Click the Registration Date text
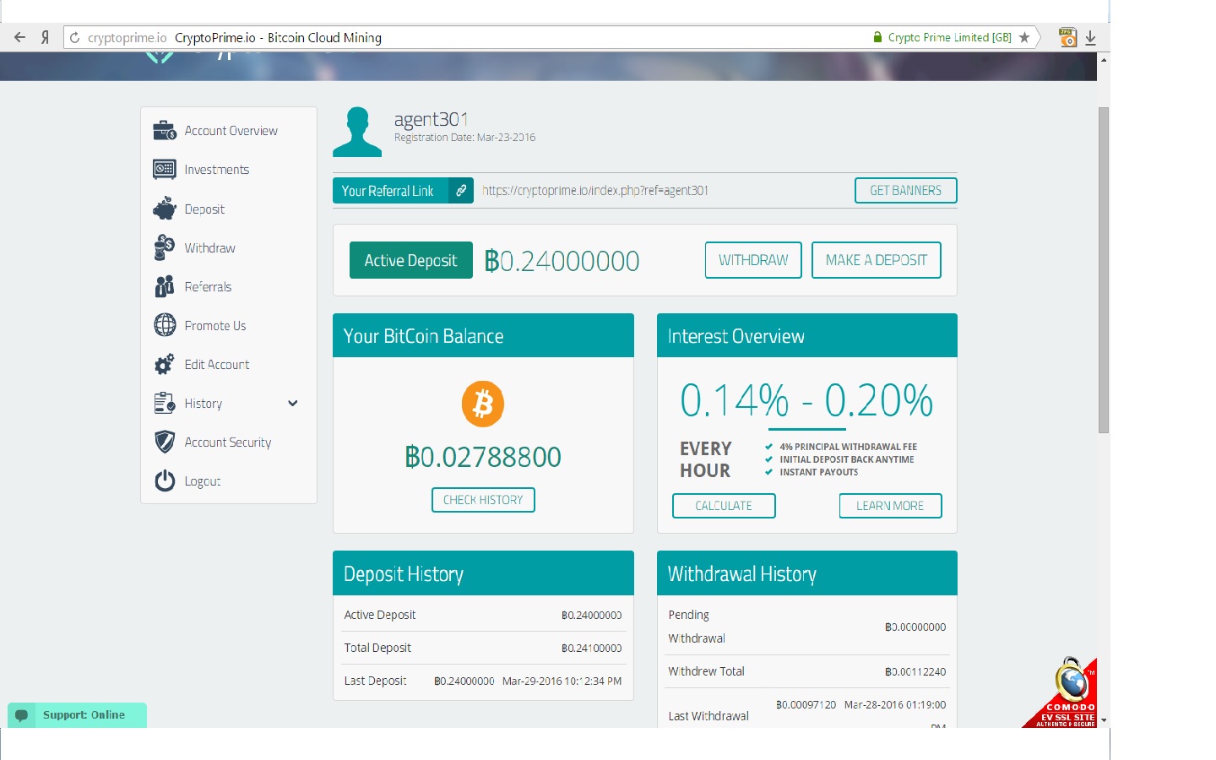 (464, 138)
